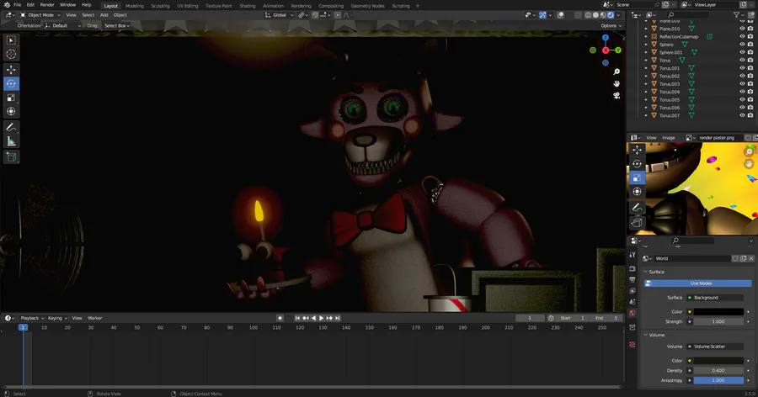Open Global transform orientation dropdown
The height and width of the screenshot is (397, 758).
click(x=279, y=15)
